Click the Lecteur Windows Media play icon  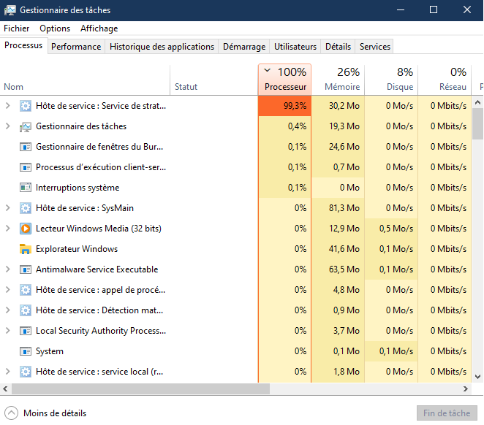tap(26, 229)
